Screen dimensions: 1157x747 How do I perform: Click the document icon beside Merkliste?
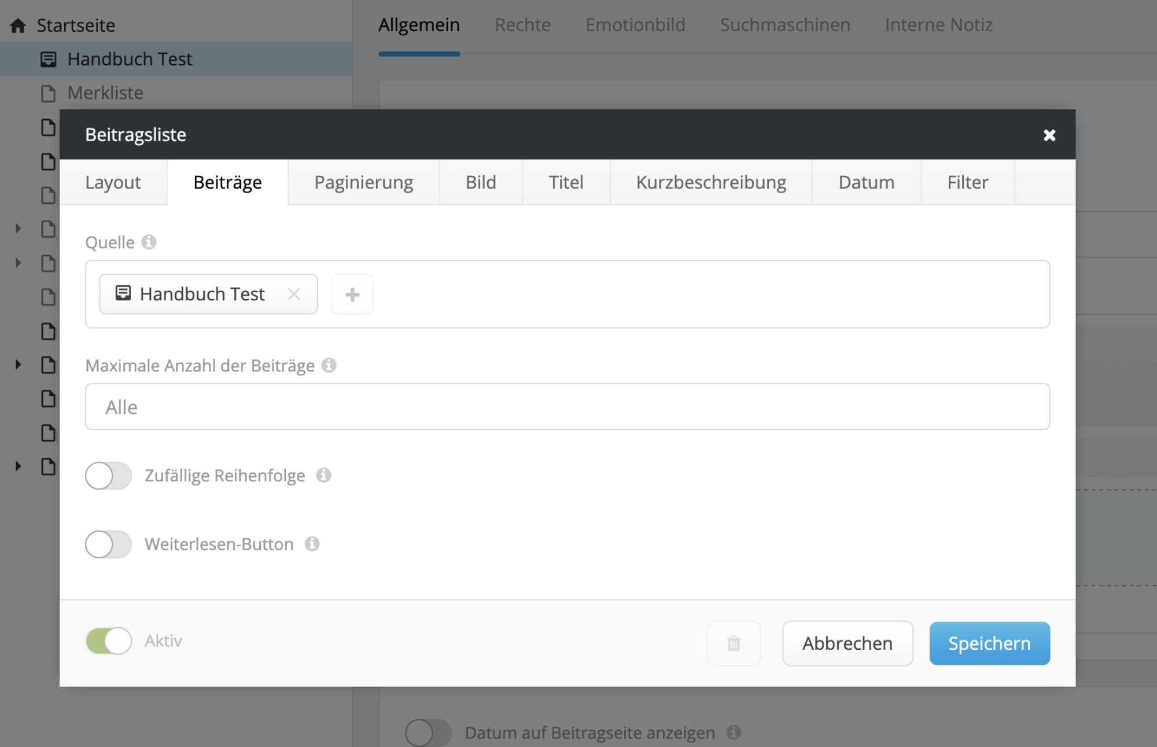pyautogui.click(x=48, y=93)
